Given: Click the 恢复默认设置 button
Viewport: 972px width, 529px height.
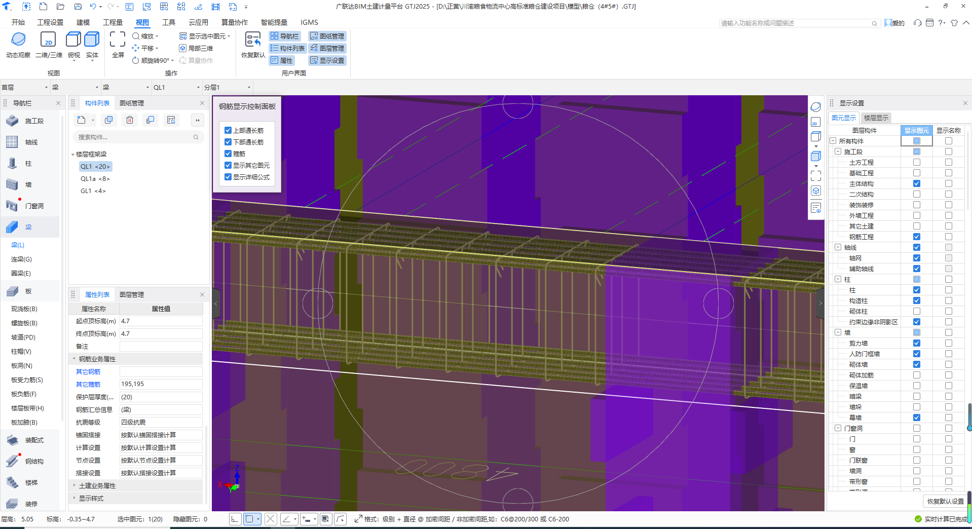Looking at the screenshot, I should pyautogui.click(x=946, y=501).
